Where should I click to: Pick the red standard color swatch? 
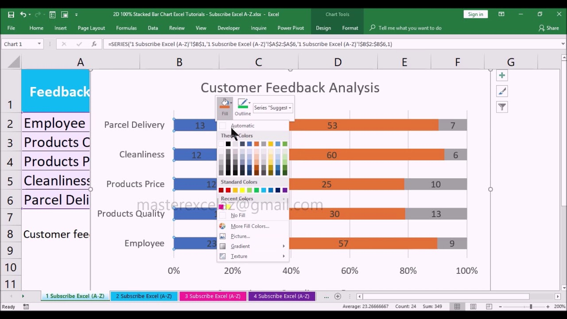coord(228,190)
